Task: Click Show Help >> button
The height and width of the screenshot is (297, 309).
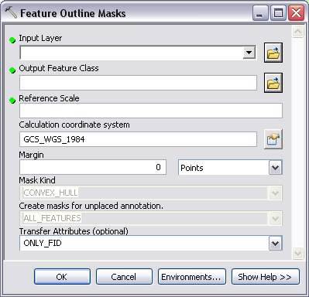Action: [266, 277]
